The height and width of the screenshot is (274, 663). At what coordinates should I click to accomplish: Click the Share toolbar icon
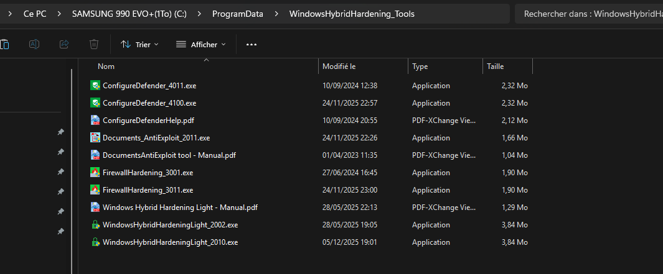64,44
